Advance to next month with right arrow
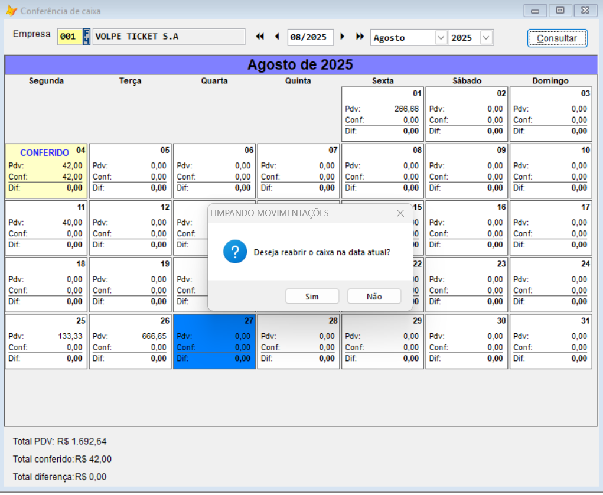The width and height of the screenshot is (603, 495). 343,37
